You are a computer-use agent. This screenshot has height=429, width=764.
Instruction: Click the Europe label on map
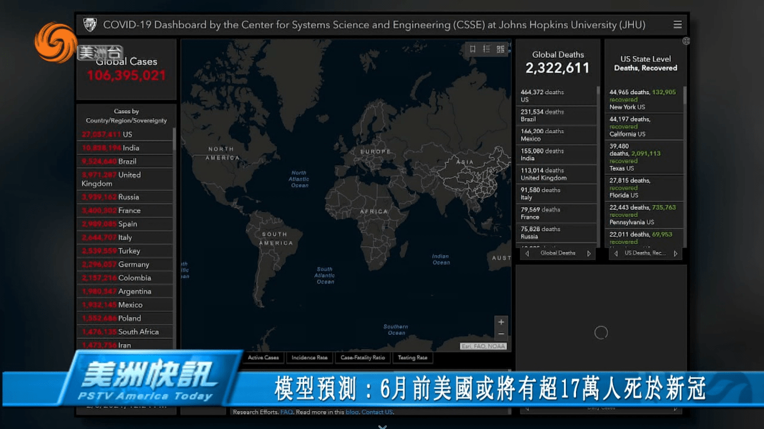pos(375,152)
